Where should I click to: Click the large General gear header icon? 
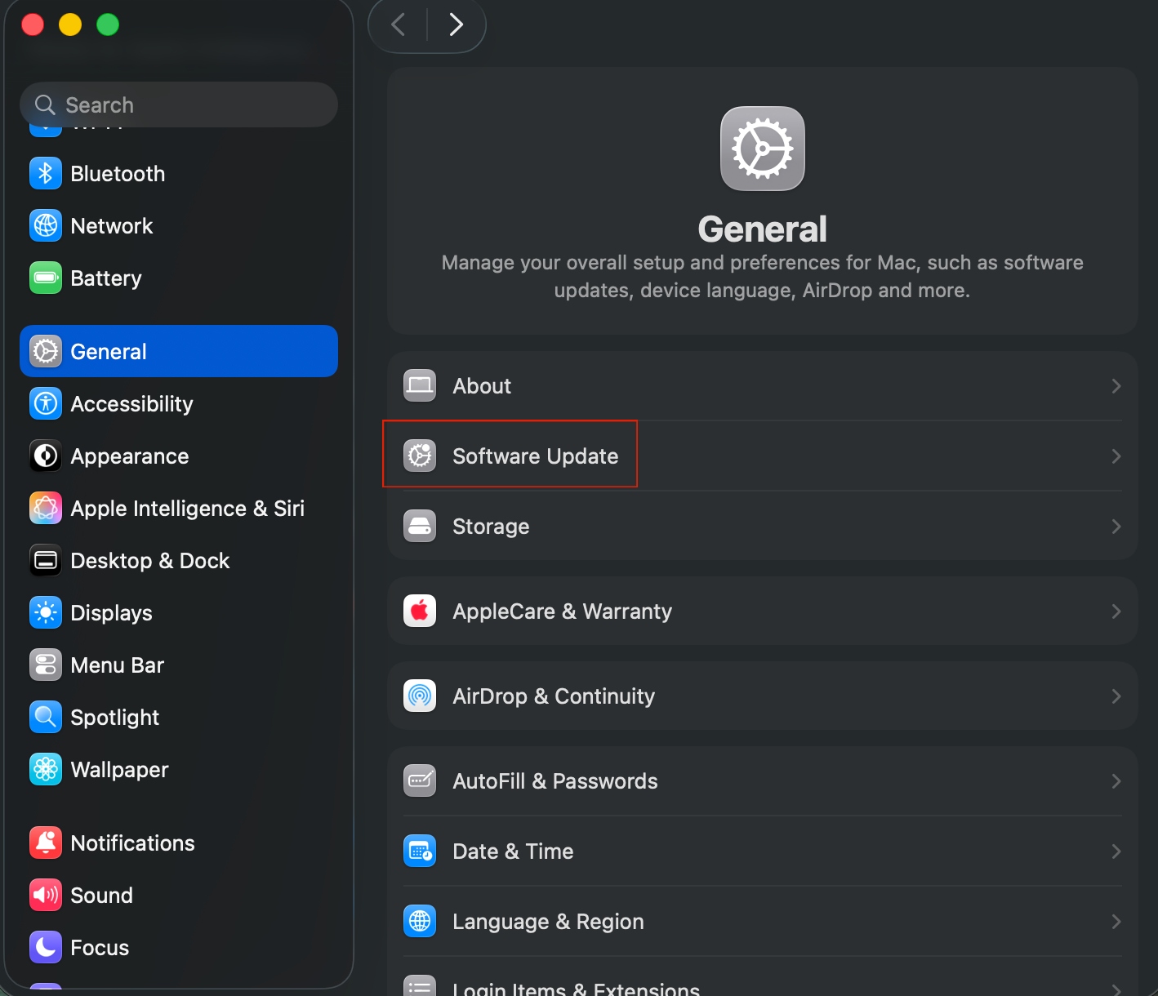(763, 149)
